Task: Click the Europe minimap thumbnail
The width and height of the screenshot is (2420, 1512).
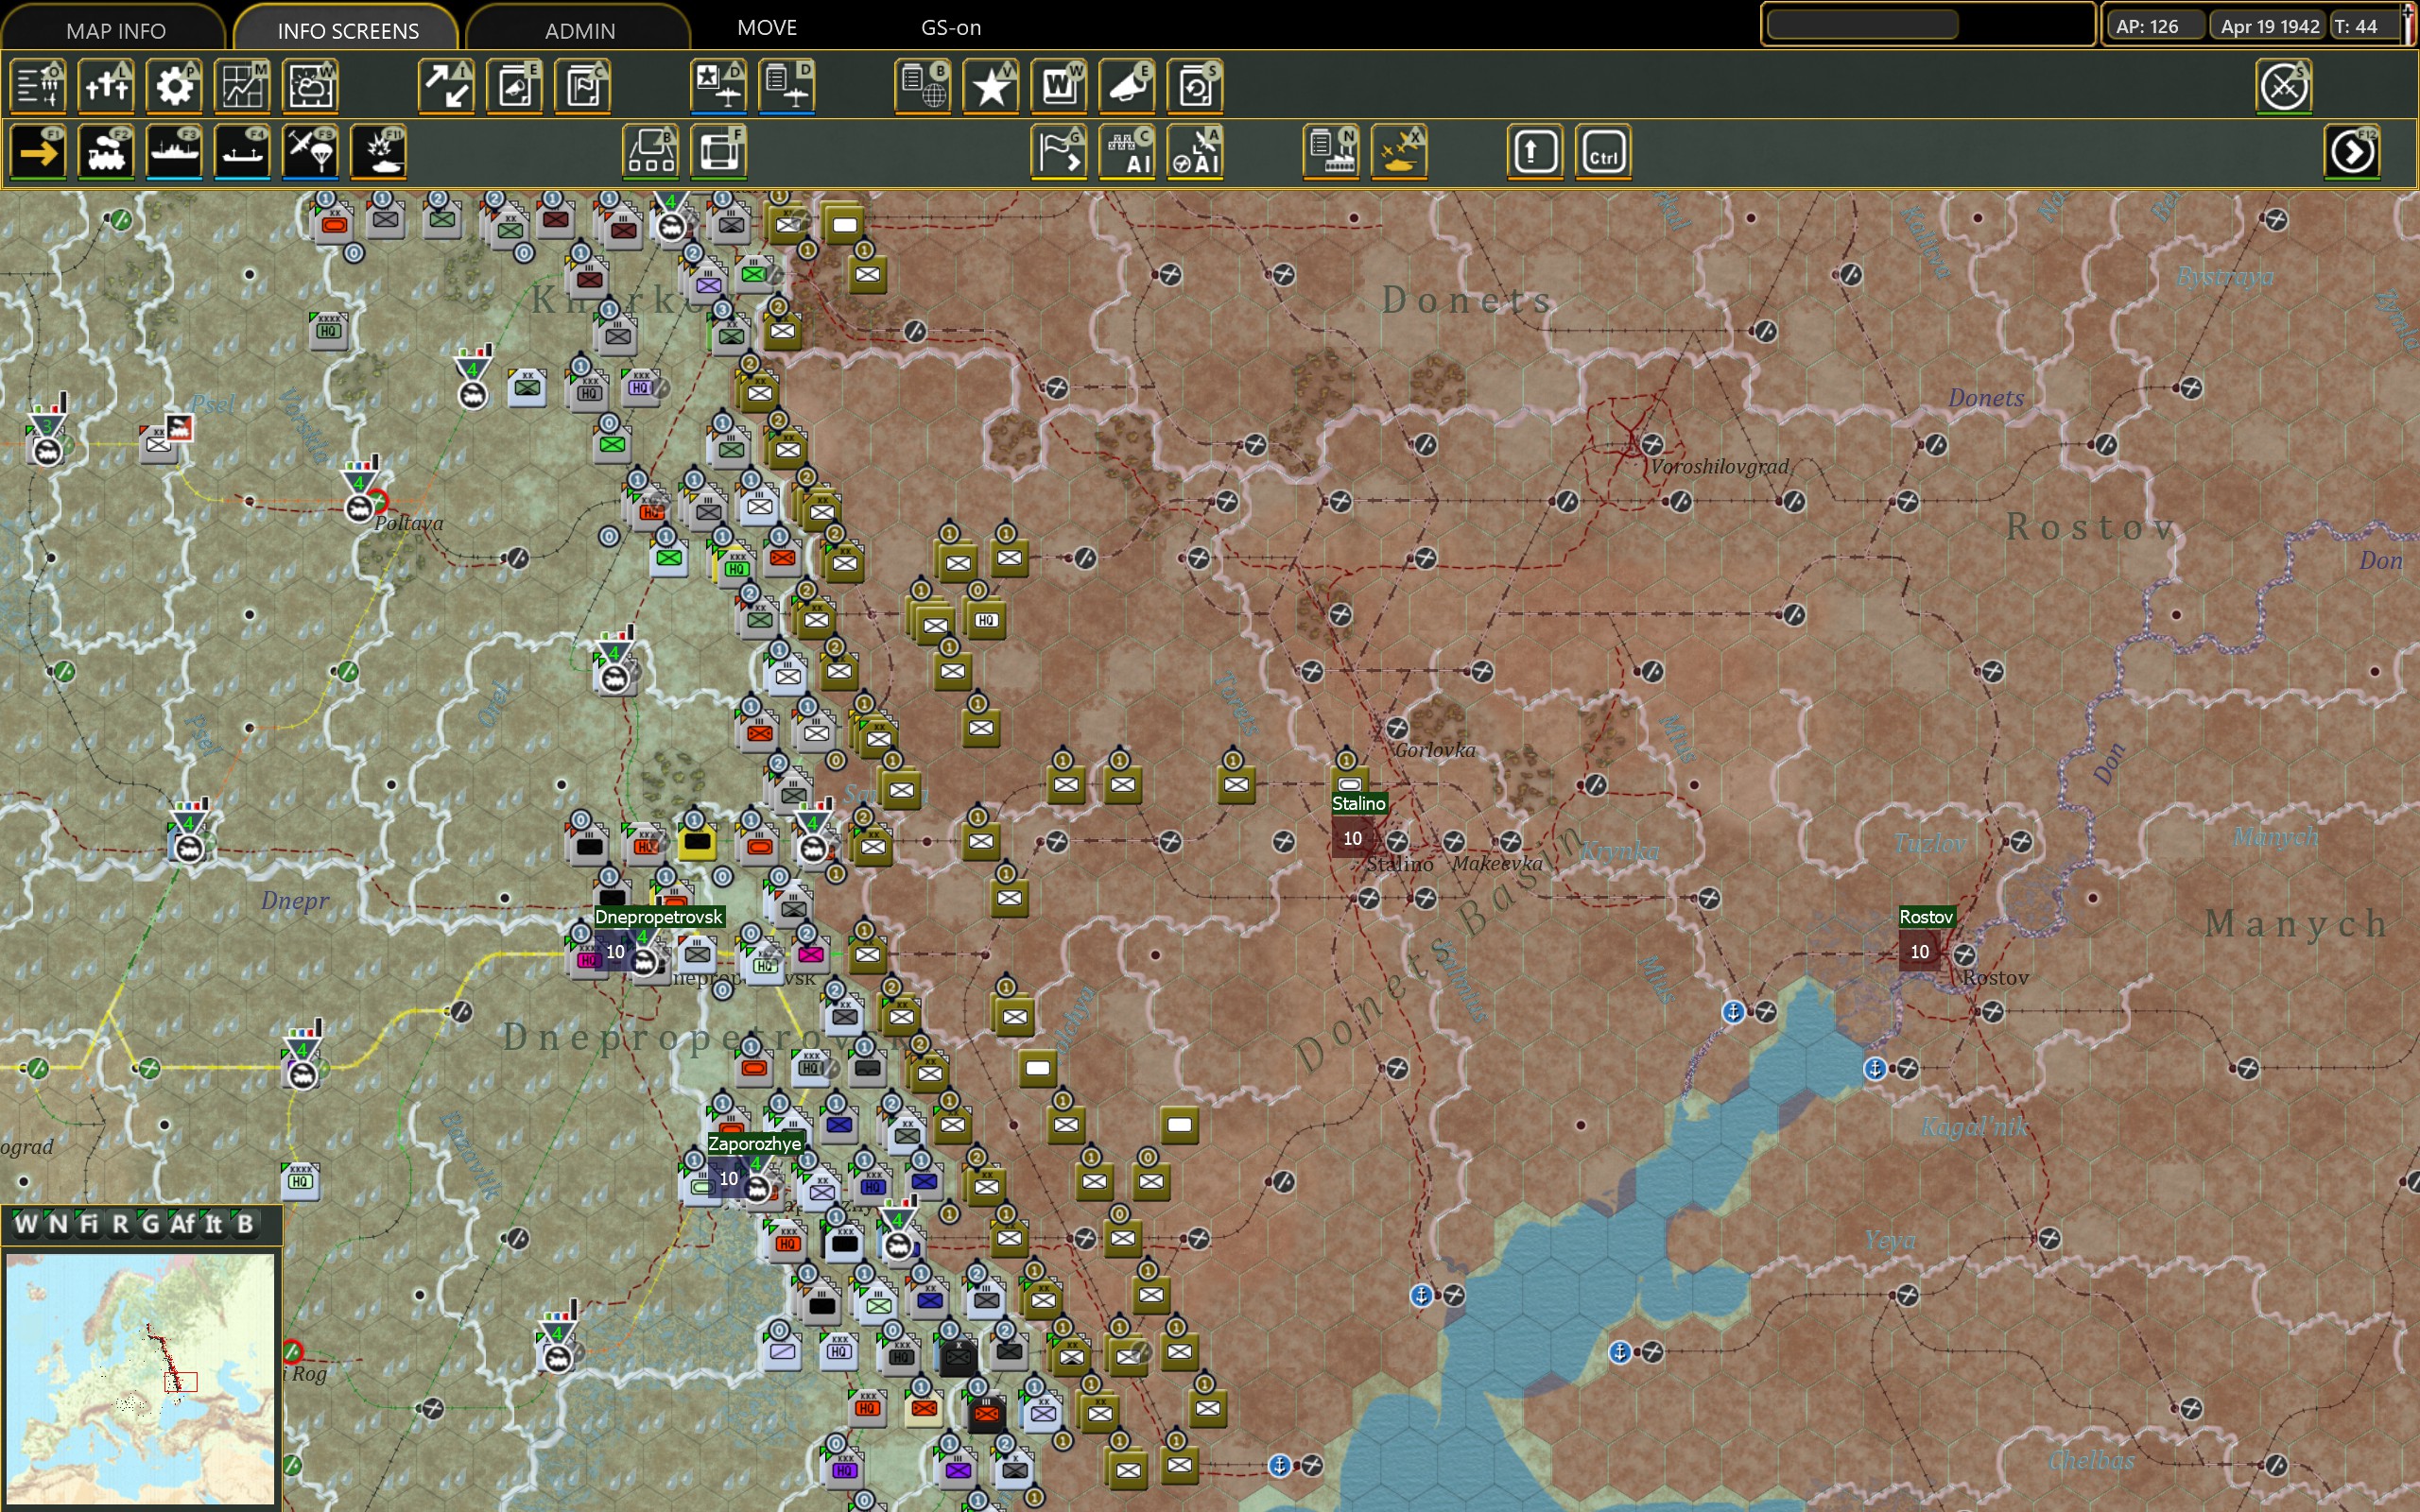Action: 140,1378
